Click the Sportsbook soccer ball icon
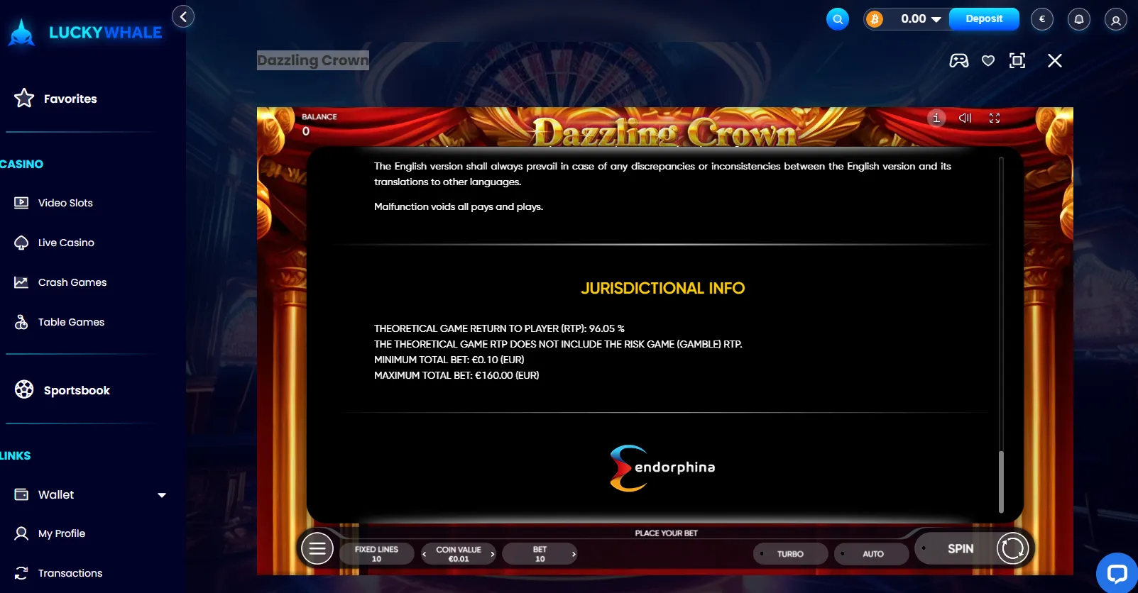This screenshot has height=593, width=1138. pyautogui.click(x=24, y=389)
